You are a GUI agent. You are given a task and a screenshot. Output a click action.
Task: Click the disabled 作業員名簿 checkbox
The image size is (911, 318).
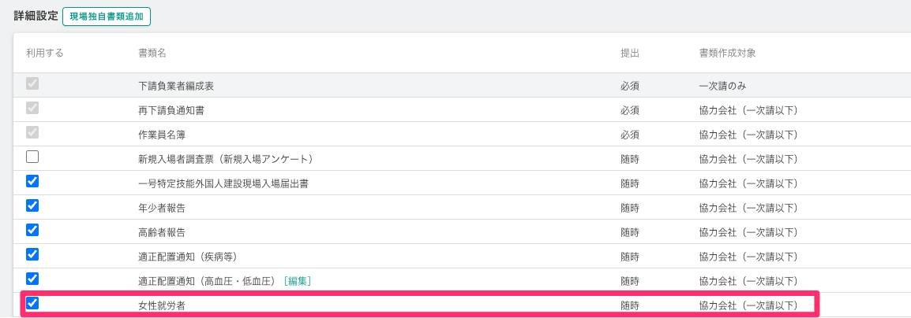[32, 132]
